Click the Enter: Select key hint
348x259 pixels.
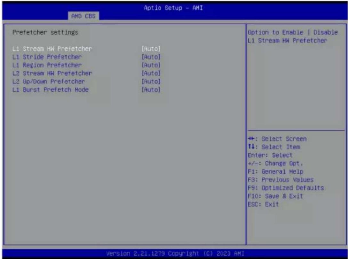click(x=270, y=155)
